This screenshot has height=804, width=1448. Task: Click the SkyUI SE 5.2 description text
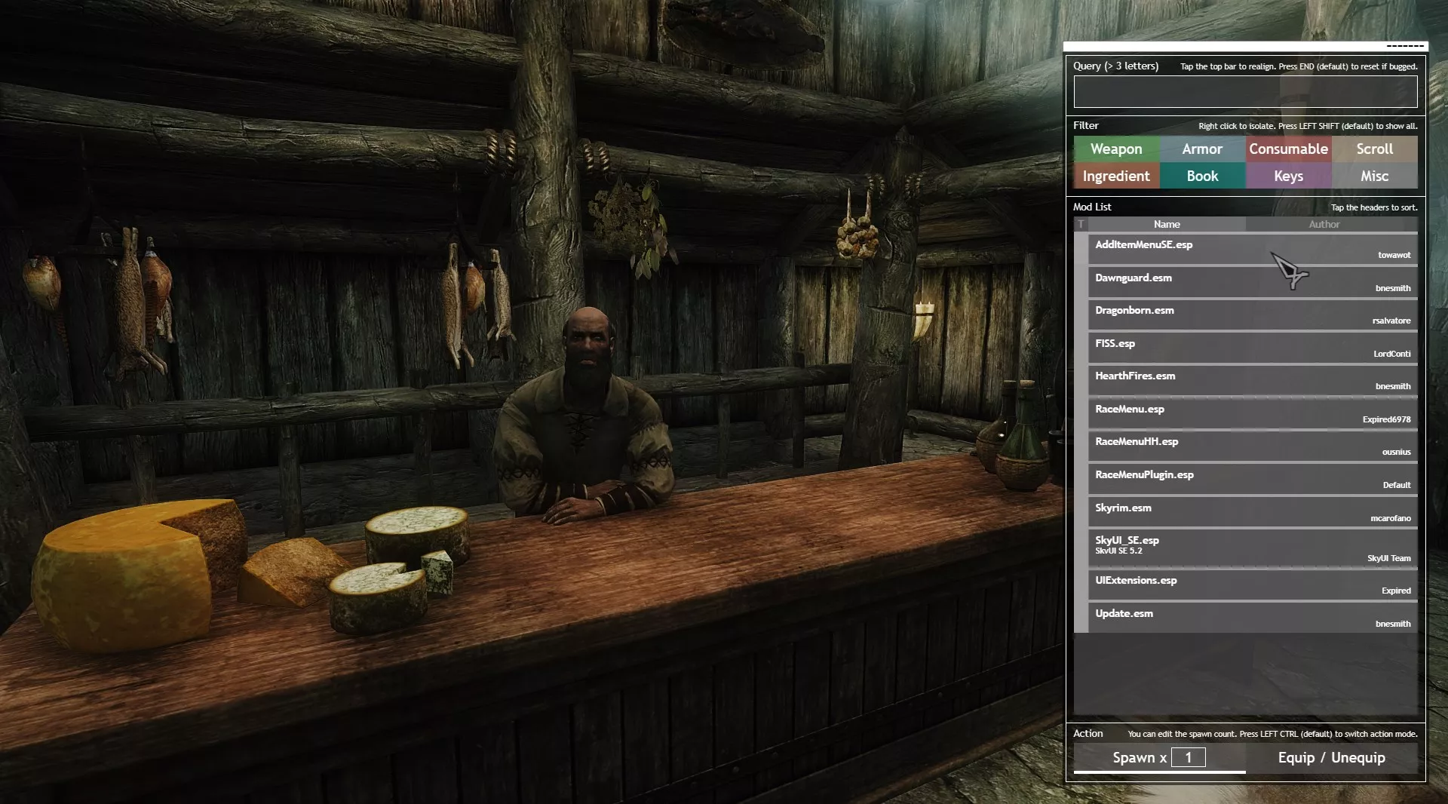point(1118,551)
